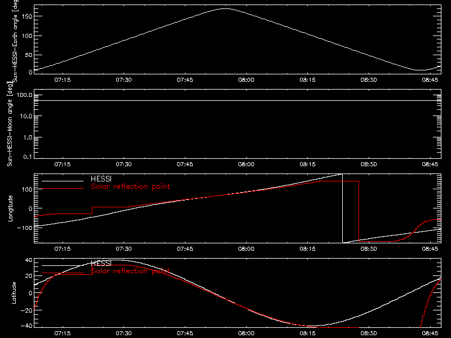Click -100 tick on Longitude axis
Screen dimensions: 451x338
pyautogui.click(x=25, y=228)
